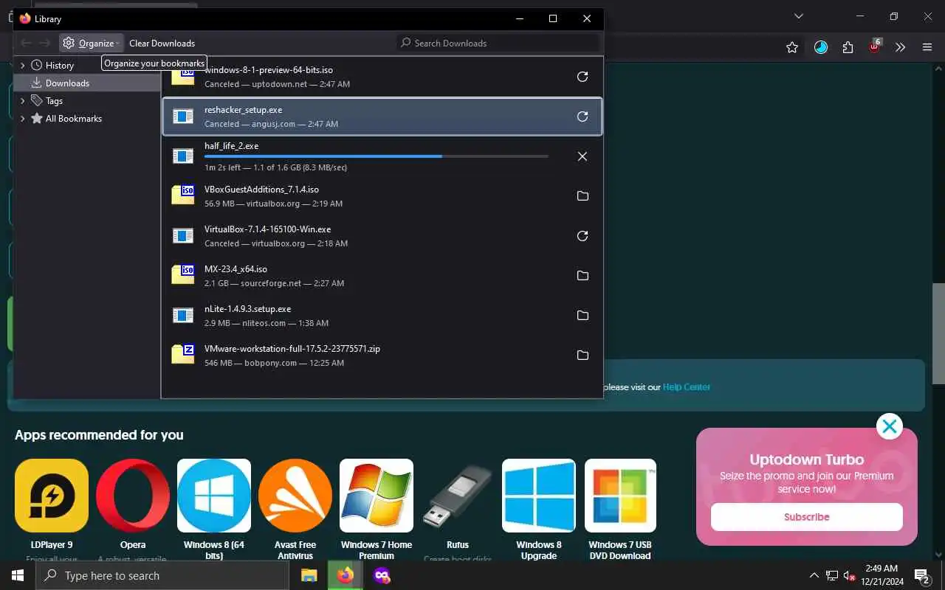The width and height of the screenshot is (945, 590).
Task: Open the notification center icon
Action: coord(922,575)
